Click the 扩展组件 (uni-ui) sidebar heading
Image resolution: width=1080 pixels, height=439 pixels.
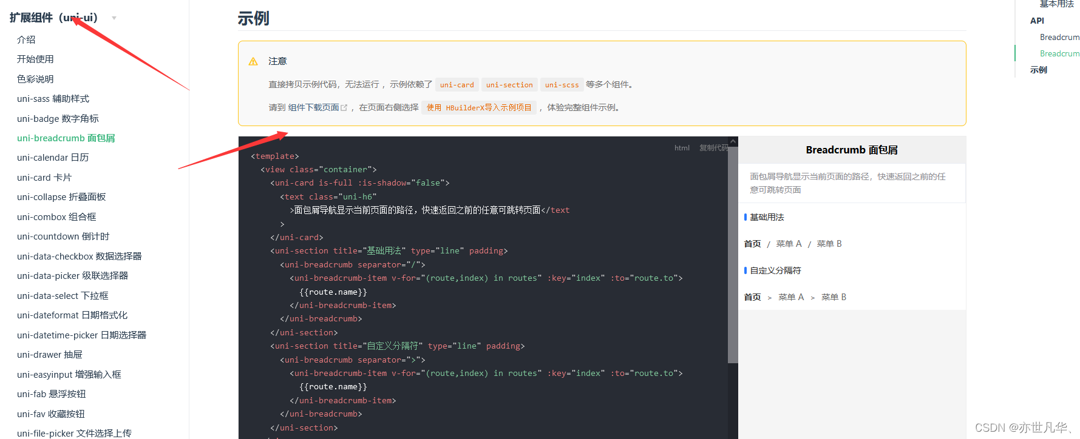click(53, 18)
